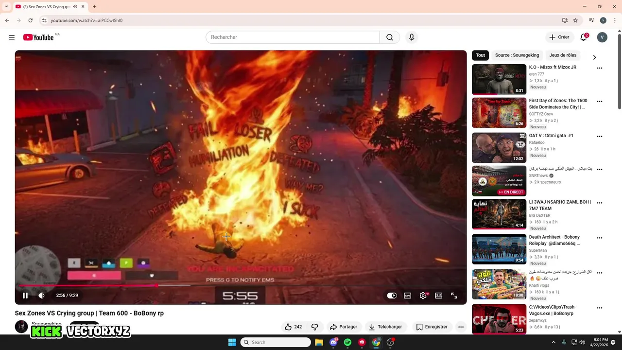Like the video with 242 likes
Image resolution: width=622 pixels, height=350 pixels.
[293, 327]
